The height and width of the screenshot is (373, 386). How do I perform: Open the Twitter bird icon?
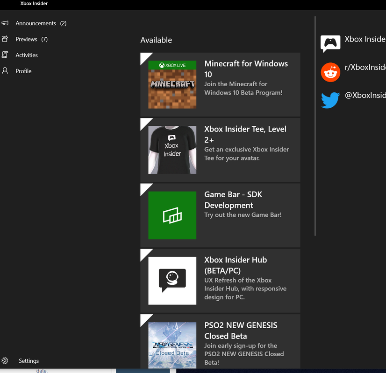(x=330, y=100)
